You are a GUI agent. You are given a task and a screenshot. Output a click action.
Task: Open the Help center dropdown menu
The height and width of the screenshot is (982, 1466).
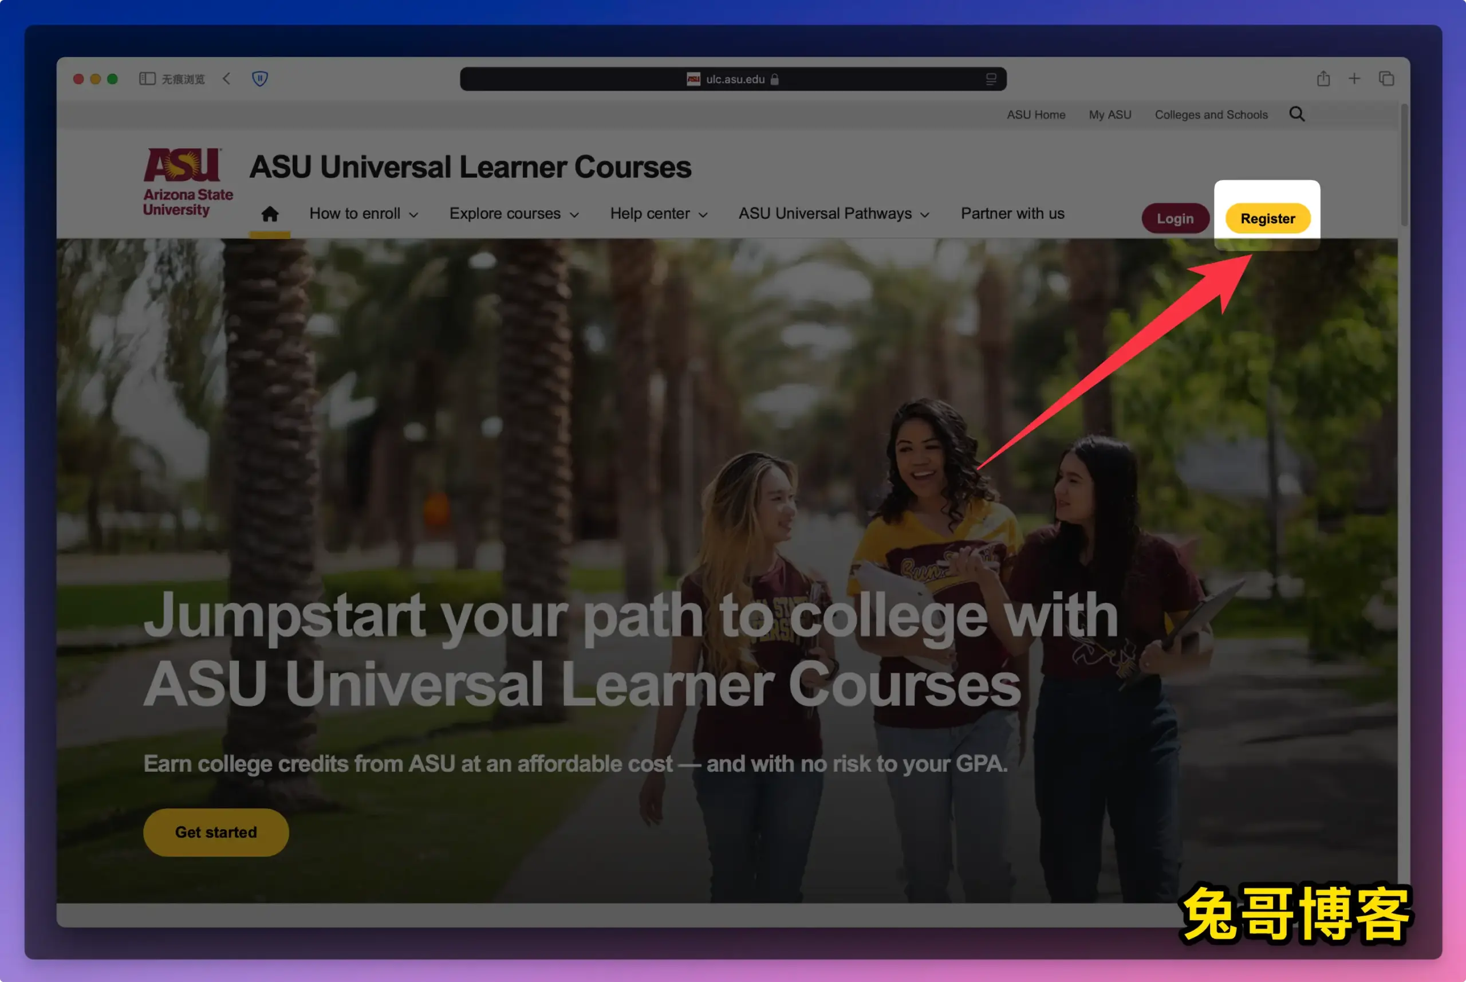[x=659, y=214]
